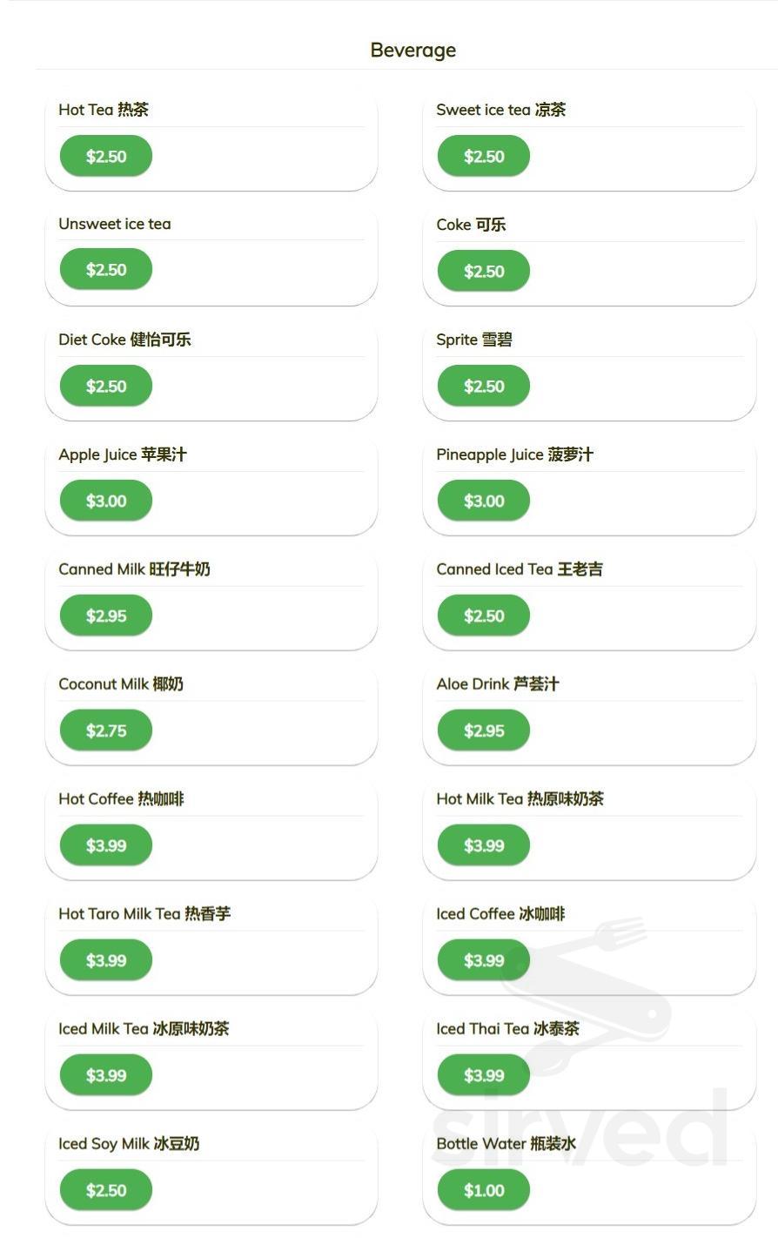Select Coconut Milk $2.75 button

(106, 731)
